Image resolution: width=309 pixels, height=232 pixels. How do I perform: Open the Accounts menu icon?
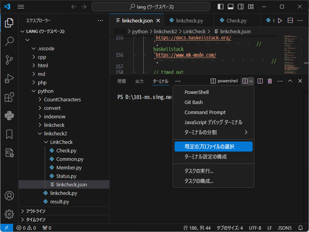click(9, 196)
